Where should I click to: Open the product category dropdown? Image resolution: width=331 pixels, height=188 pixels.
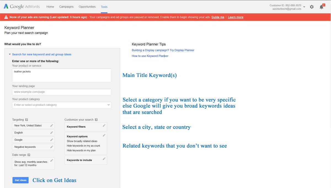pyautogui.click(x=62, y=105)
